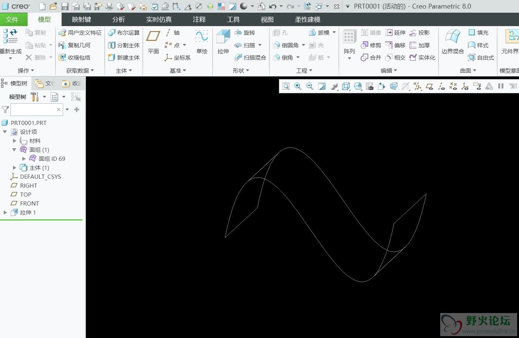Switch to the 工具 ribbon tab
519x338 pixels.
click(x=233, y=19)
